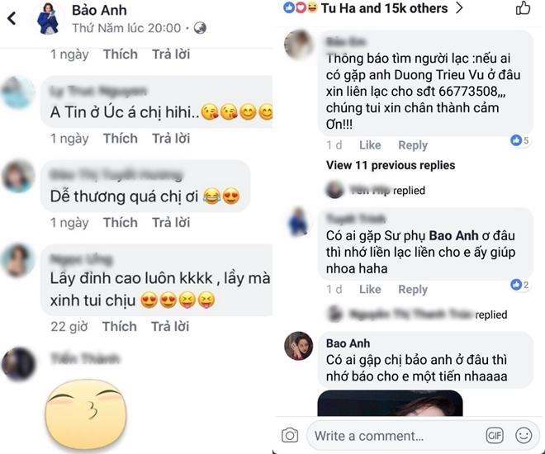View the 2 likes reaction badge
This screenshot has height=454, width=545.
[x=520, y=285]
